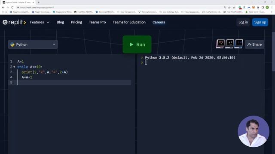
Task: Click the 'A=A+1' code line
Action: tap(27, 77)
